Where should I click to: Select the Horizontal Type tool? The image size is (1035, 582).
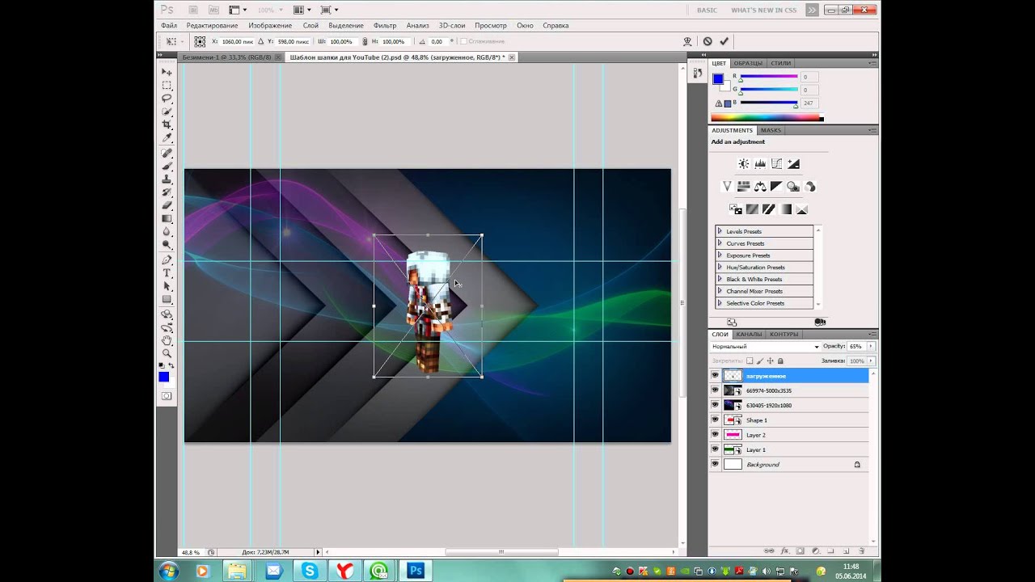point(167,273)
